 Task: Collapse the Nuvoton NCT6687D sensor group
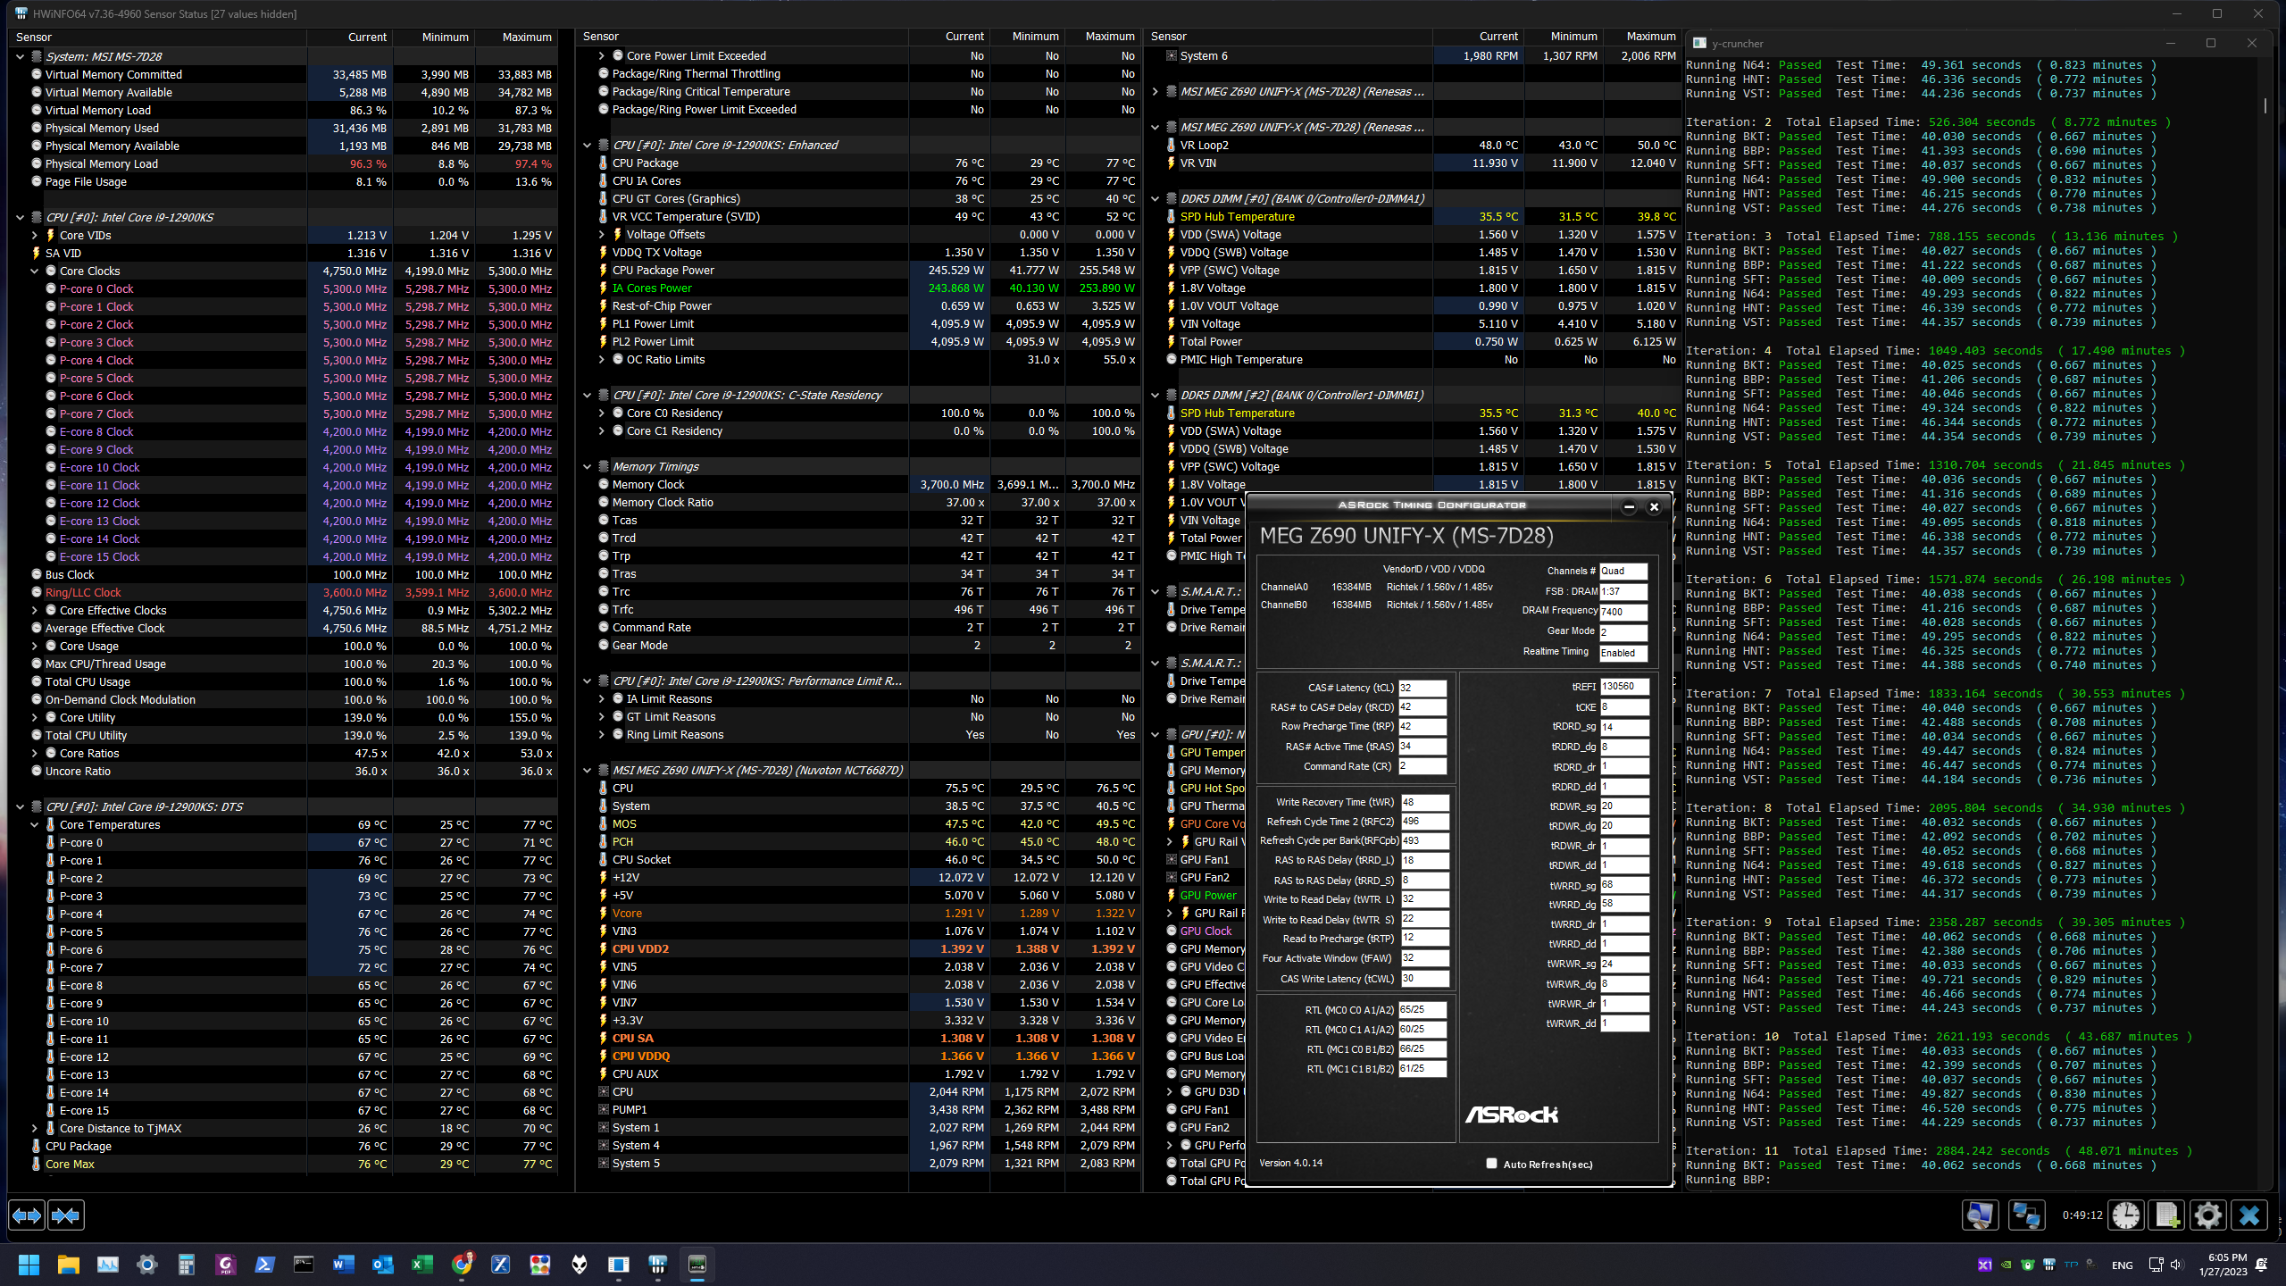[587, 770]
